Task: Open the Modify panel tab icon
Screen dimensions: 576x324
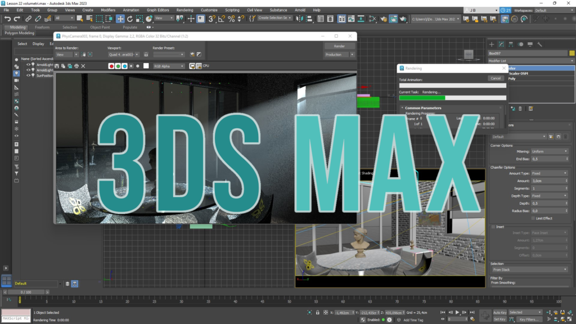Action: click(501, 44)
